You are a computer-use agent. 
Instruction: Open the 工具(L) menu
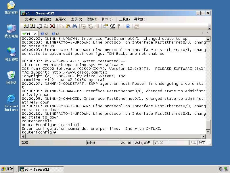coord(124,19)
